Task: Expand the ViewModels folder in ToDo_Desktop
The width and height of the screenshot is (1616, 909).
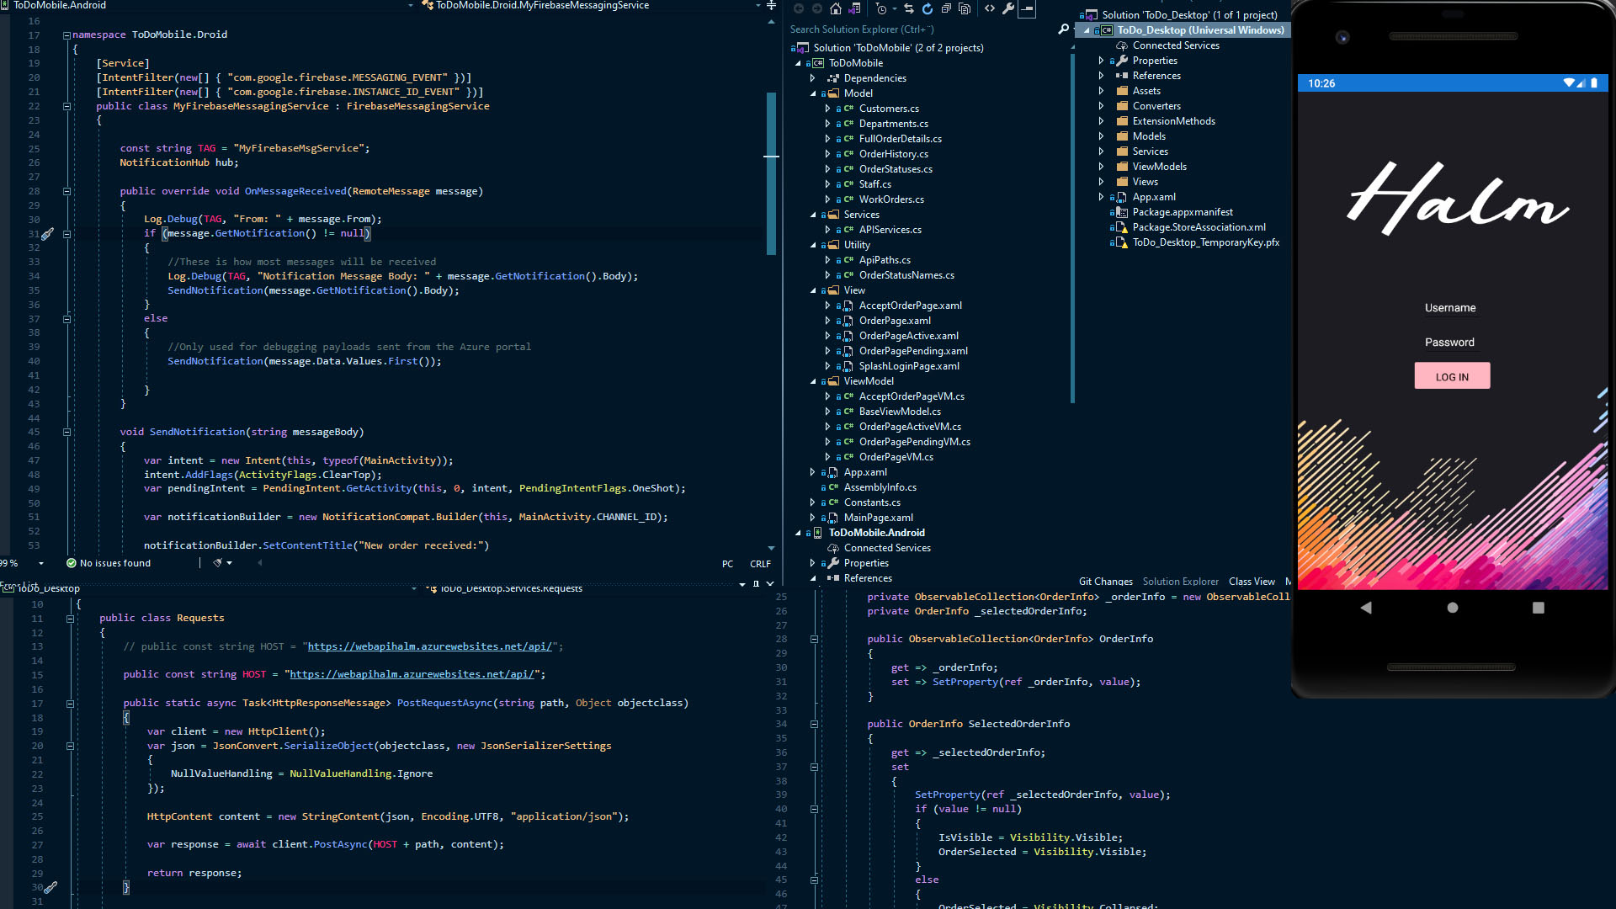Action: click(x=1101, y=167)
